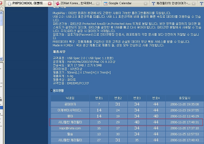Viewport: 204px width, 144px height.
Task: Click the 제품사양 heading
Action: (x=59, y=52)
